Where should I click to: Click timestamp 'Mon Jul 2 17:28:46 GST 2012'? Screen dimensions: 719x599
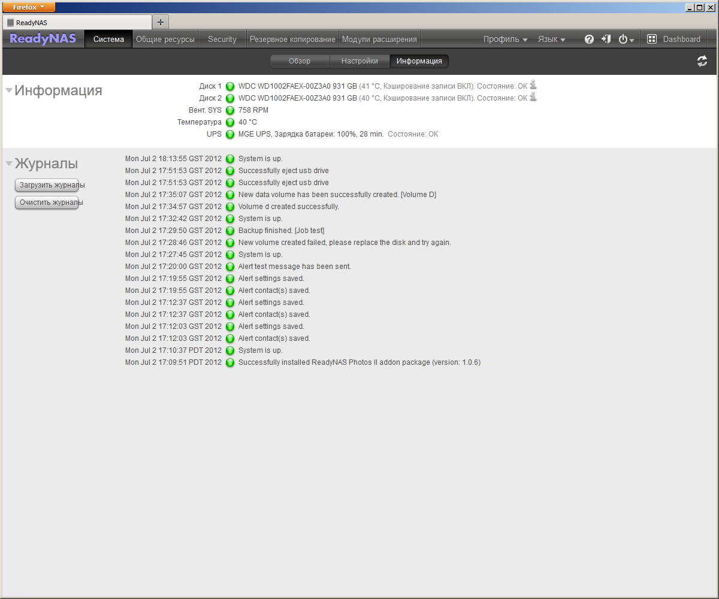pos(173,243)
